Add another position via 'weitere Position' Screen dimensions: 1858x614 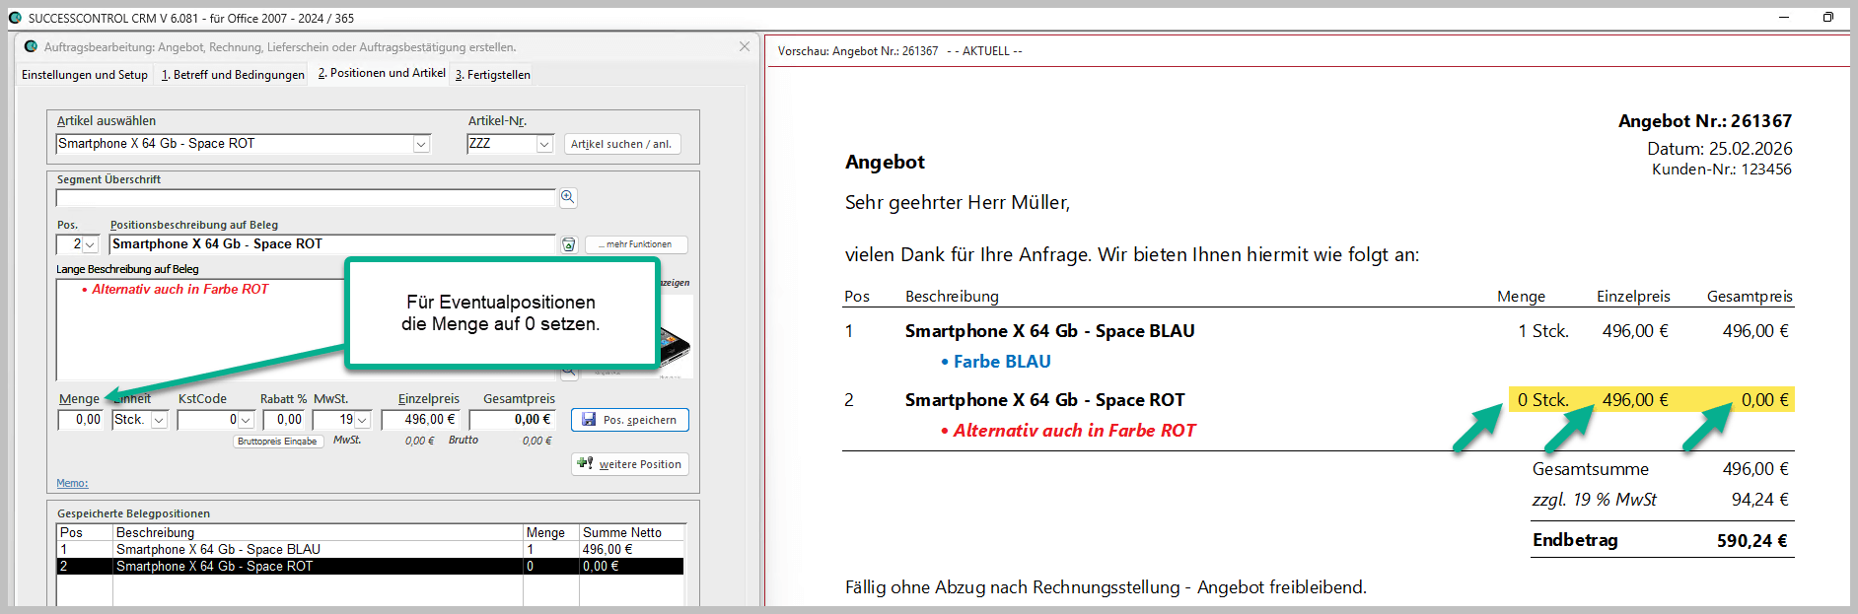(x=629, y=464)
